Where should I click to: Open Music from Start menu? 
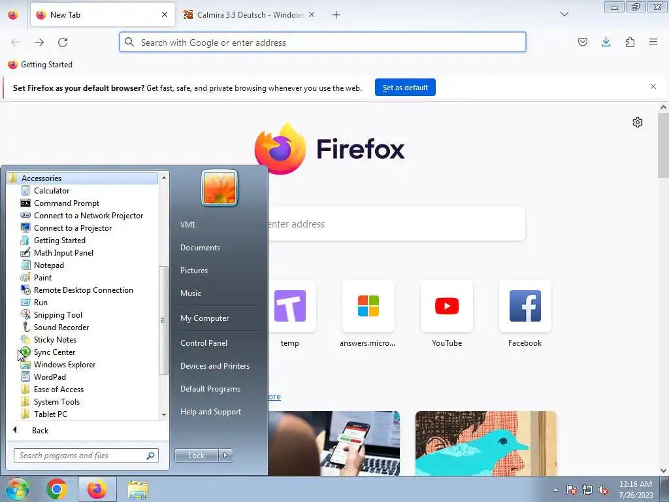tap(190, 293)
